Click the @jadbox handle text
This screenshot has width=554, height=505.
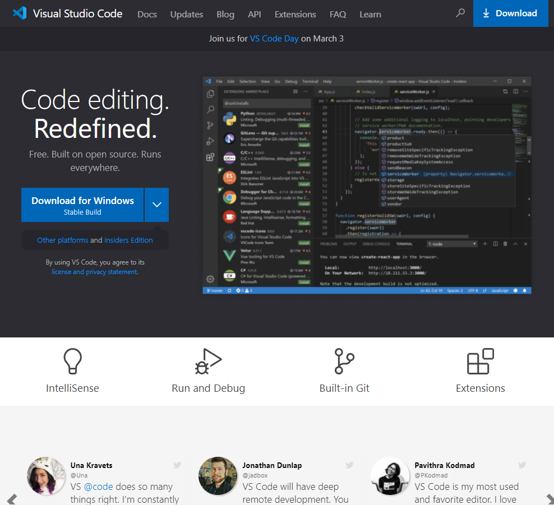tap(255, 475)
